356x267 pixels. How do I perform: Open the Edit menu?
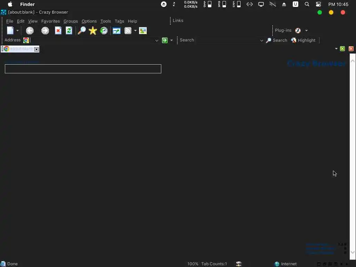click(21, 21)
